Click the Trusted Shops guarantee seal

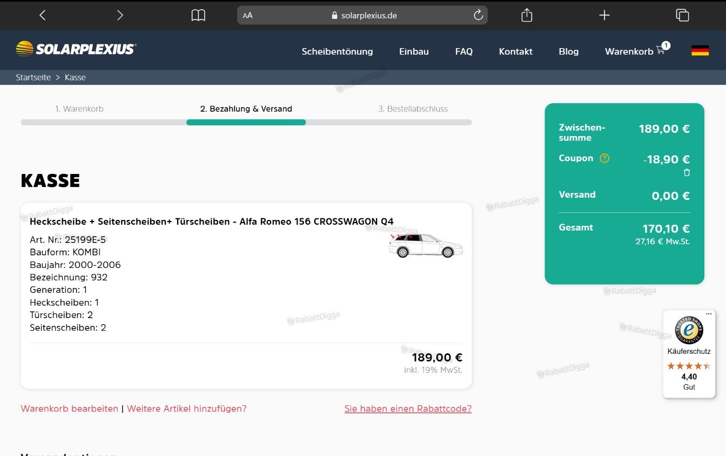tap(689, 330)
